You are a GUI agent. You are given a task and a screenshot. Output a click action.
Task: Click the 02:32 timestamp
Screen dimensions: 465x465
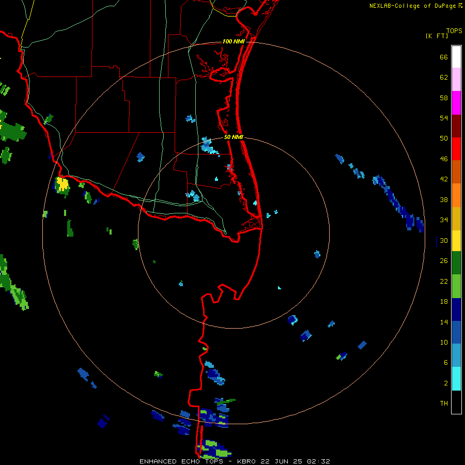tap(318, 461)
